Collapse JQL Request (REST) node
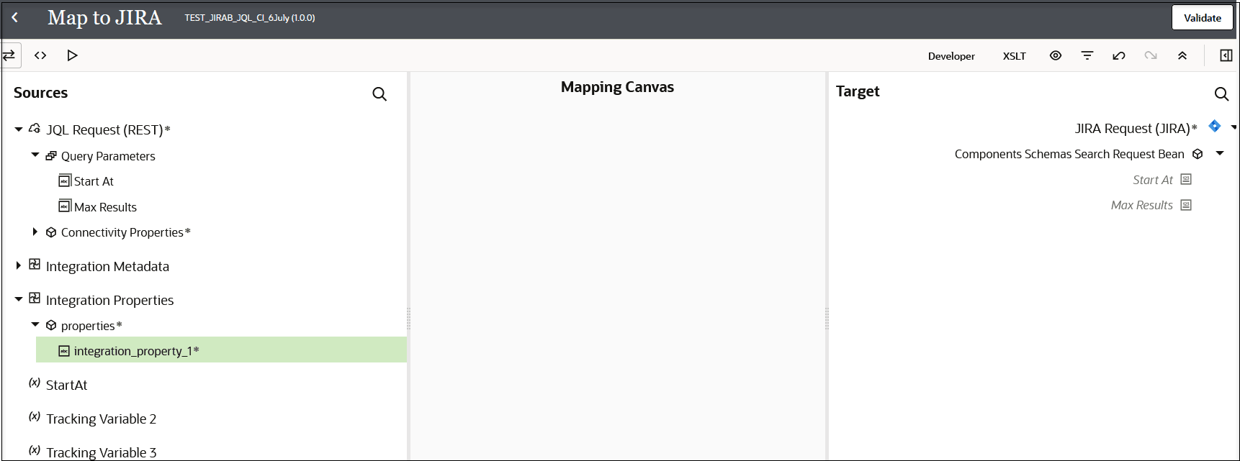This screenshot has height=461, width=1240. 19,129
